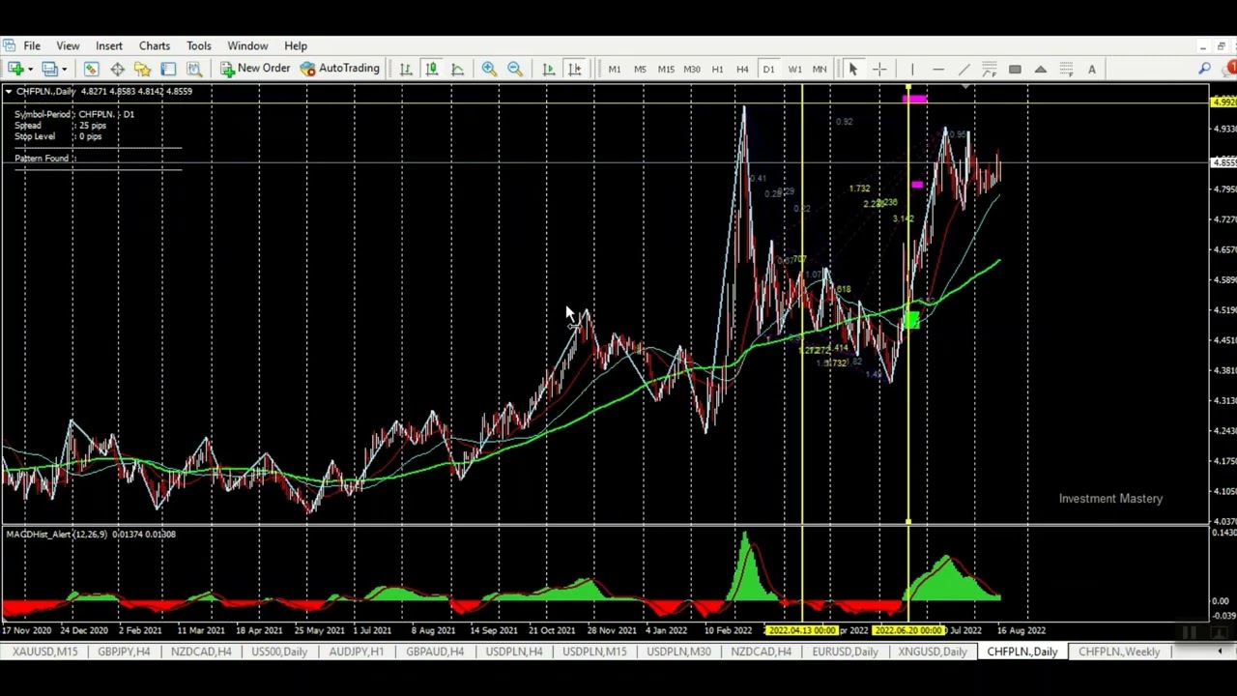This screenshot has height=696, width=1237.
Task: Expand the New Chart dropdown arrow
Action: 30,69
